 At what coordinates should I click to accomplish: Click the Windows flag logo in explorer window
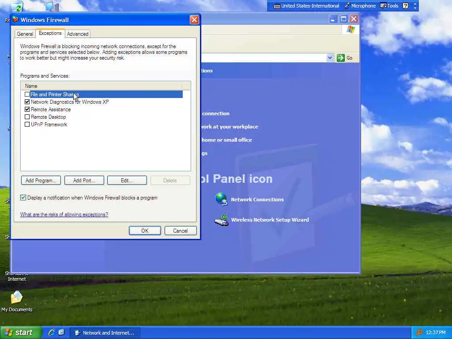point(351,30)
